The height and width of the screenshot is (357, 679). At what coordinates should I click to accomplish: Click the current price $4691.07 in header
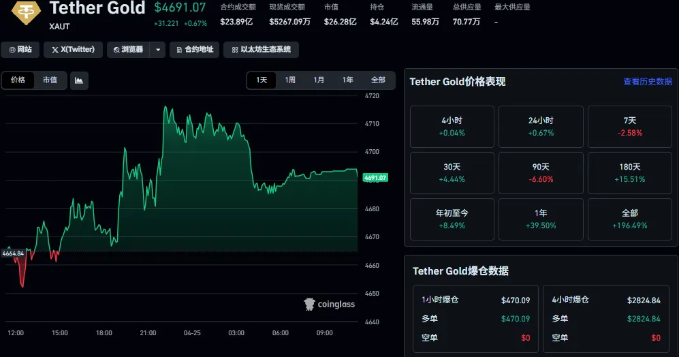click(180, 7)
